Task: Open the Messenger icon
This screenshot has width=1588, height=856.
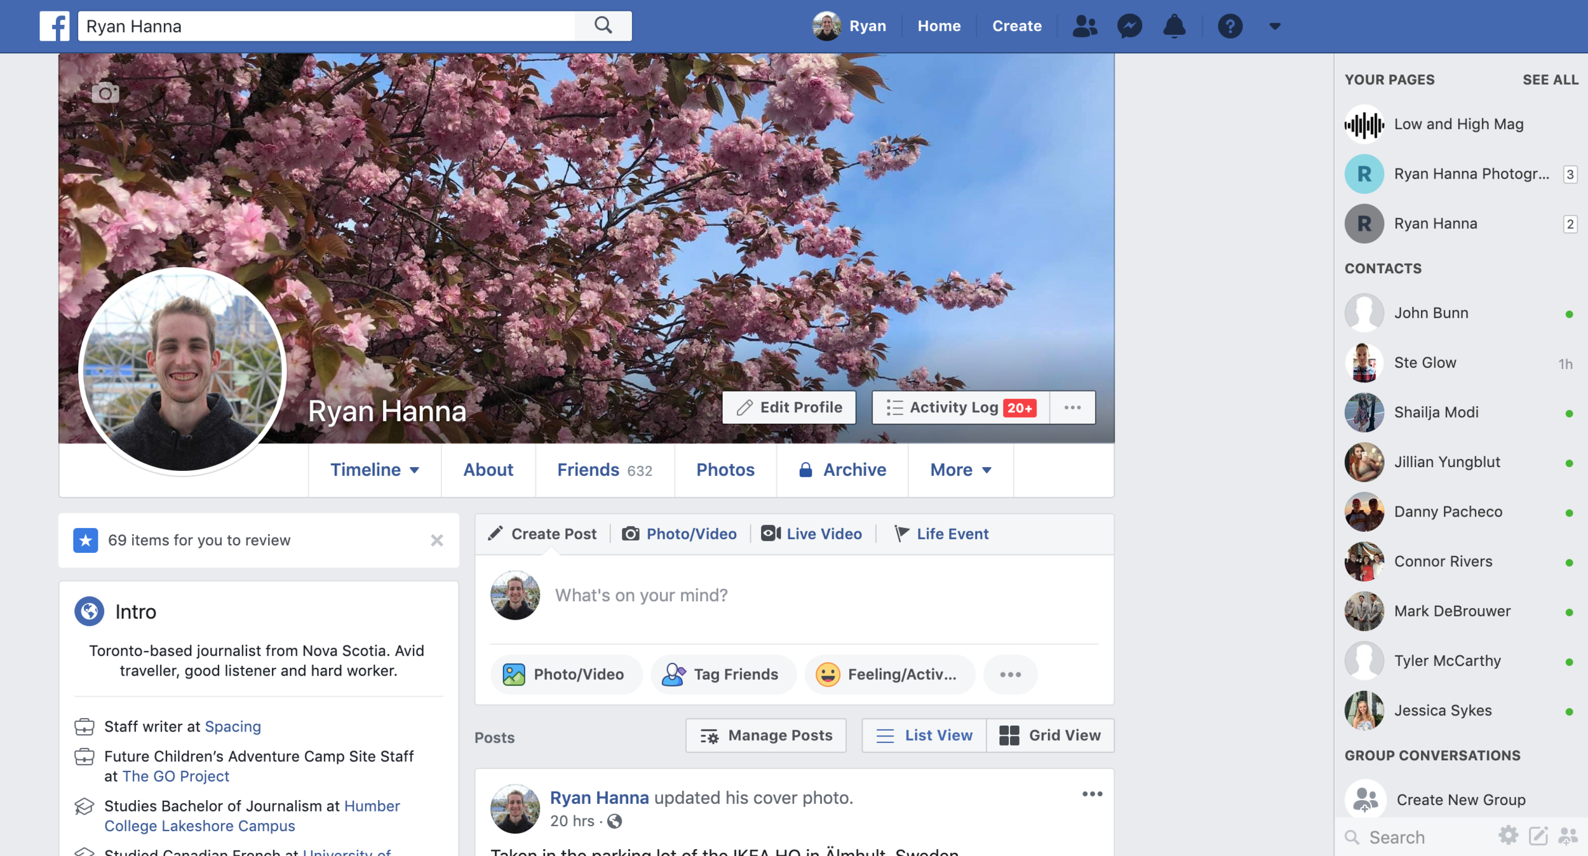Action: 1129,26
